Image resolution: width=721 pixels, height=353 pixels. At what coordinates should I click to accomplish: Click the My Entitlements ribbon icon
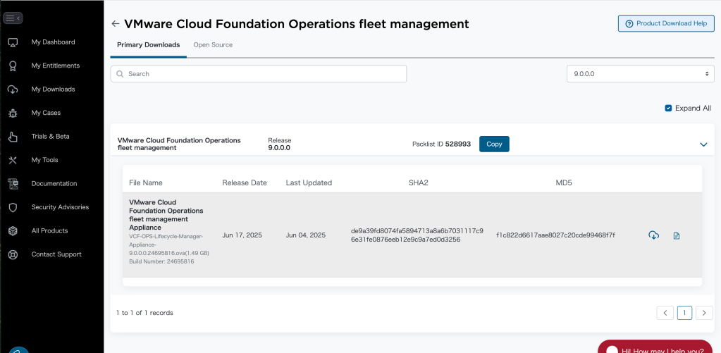[13, 66]
